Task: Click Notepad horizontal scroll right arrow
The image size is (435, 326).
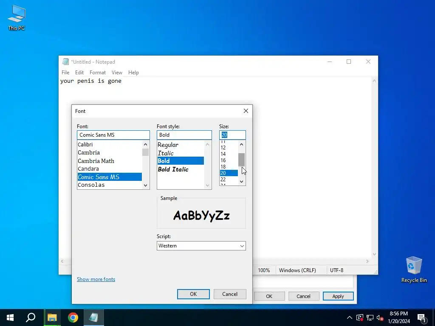Action: coord(367,261)
